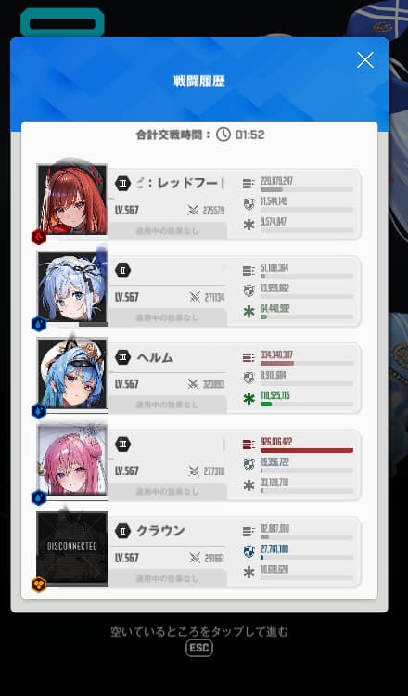Click the clock icon beside 01:52

223,134
